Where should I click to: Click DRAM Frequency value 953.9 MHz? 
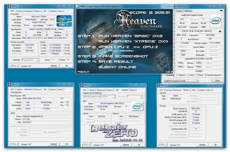pos(196,109)
